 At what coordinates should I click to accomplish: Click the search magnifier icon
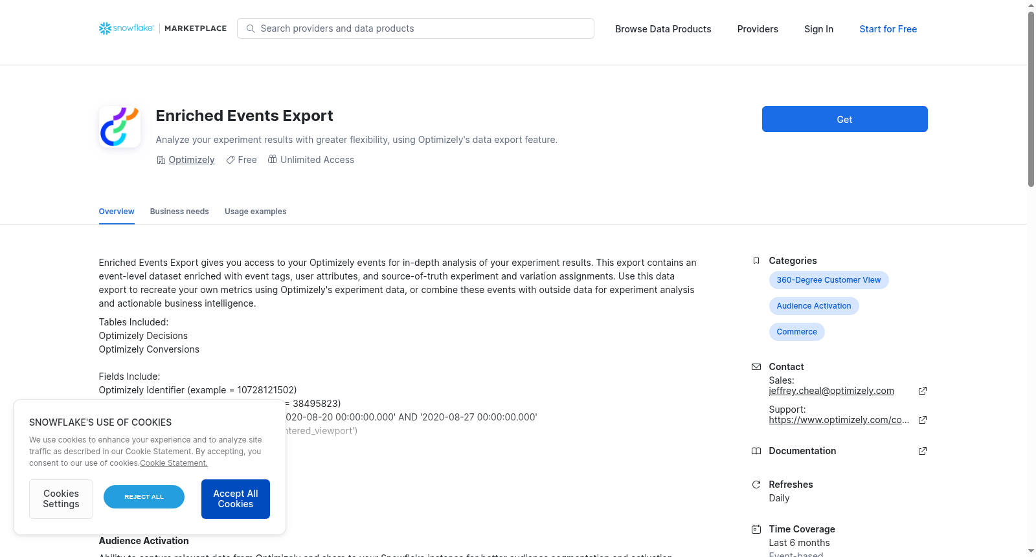pyautogui.click(x=251, y=28)
